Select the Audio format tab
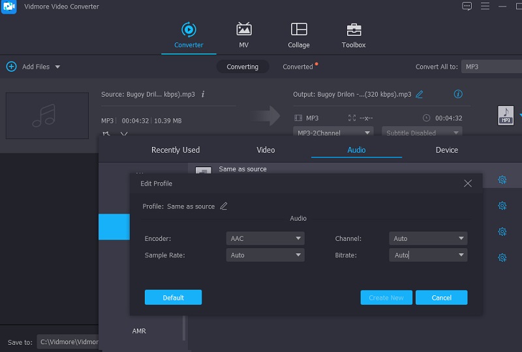This screenshot has width=522, height=352. (356, 150)
